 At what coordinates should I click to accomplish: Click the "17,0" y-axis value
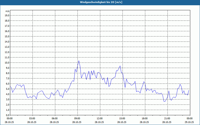point(7,26)
